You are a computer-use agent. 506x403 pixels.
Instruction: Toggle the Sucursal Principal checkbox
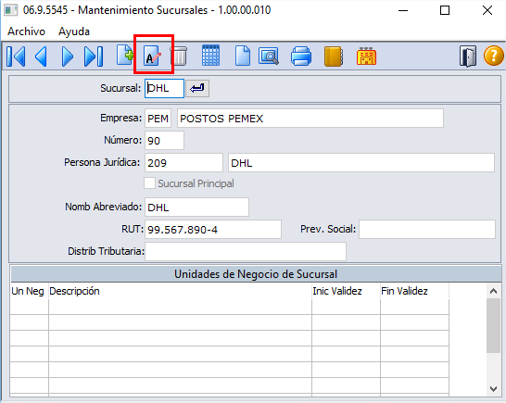click(x=150, y=183)
